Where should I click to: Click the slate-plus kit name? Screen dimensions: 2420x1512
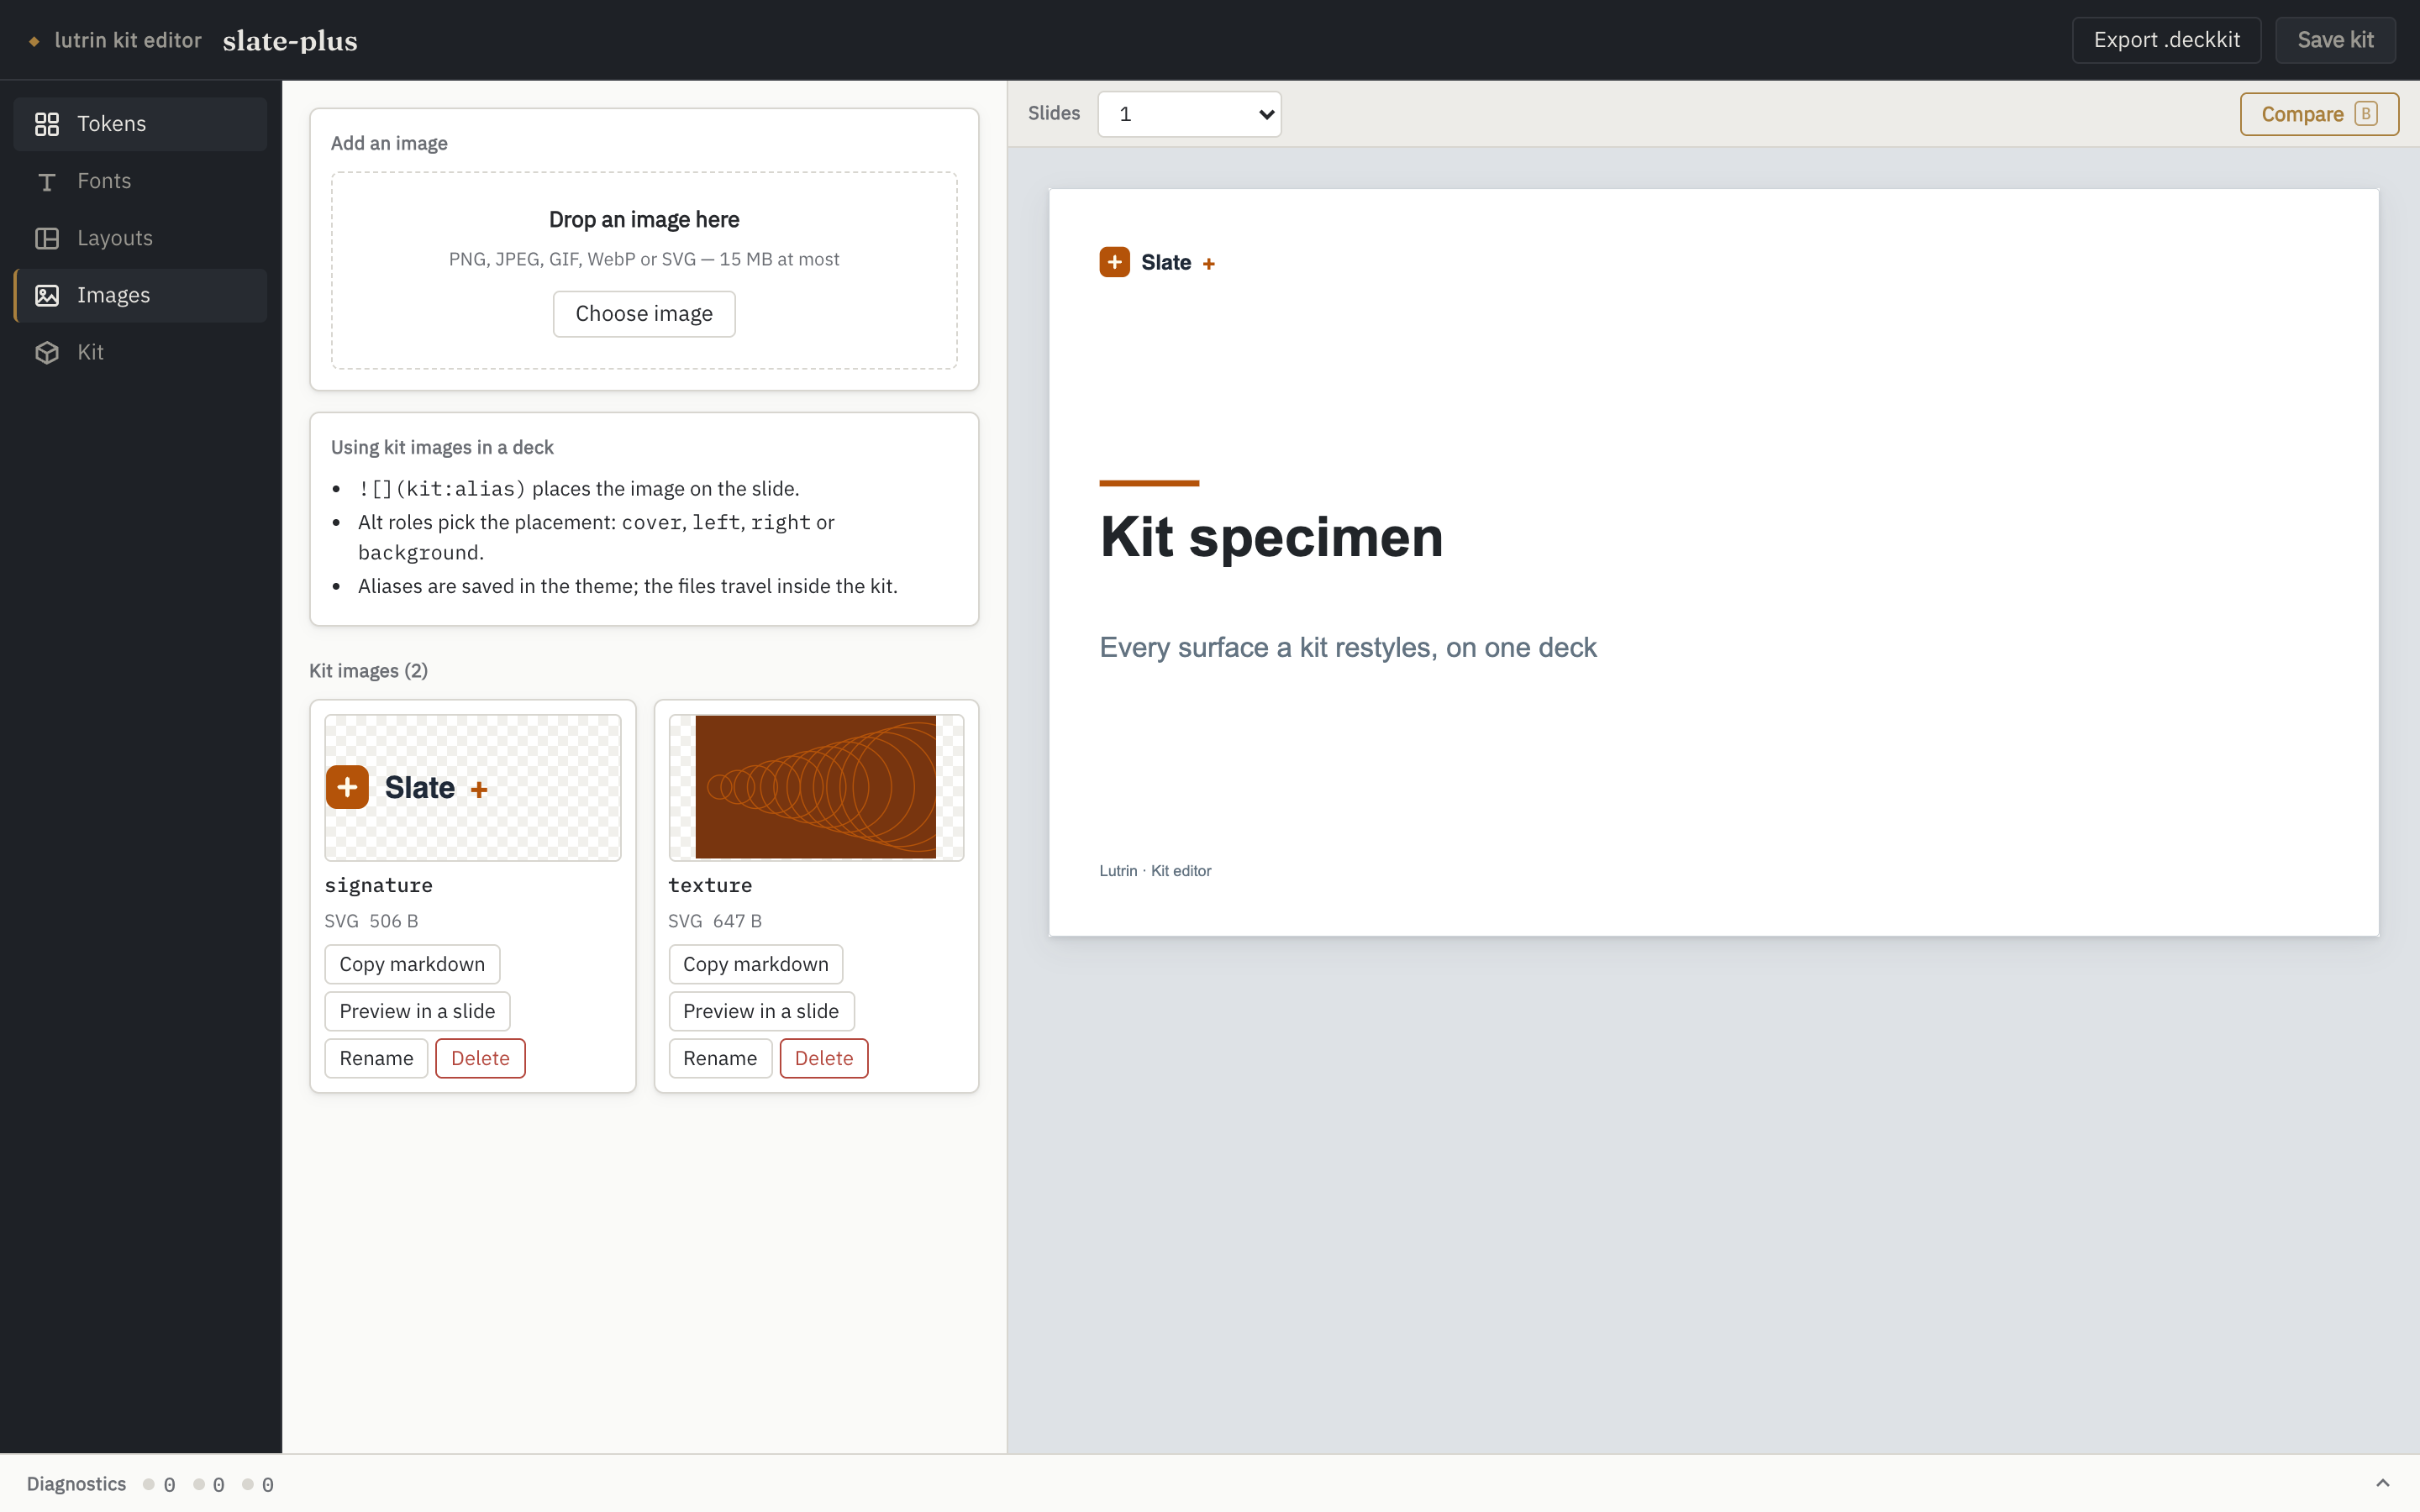point(290,41)
